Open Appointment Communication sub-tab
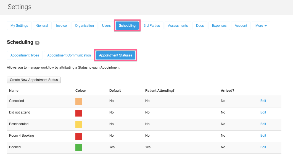The height and width of the screenshot is (154, 293). 69,55
